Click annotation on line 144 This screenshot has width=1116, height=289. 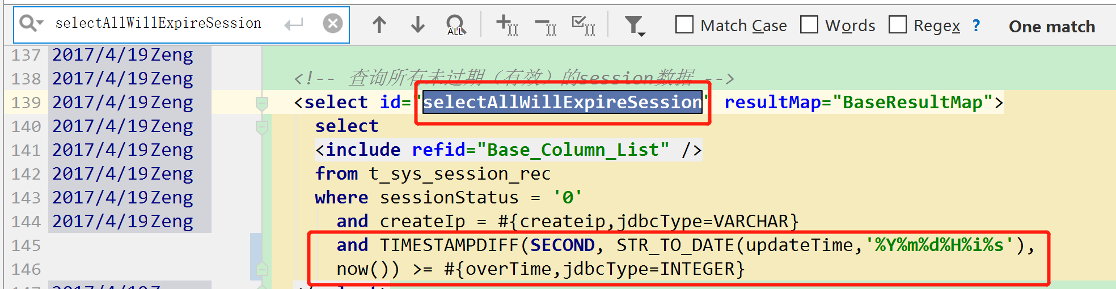tap(122, 222)
